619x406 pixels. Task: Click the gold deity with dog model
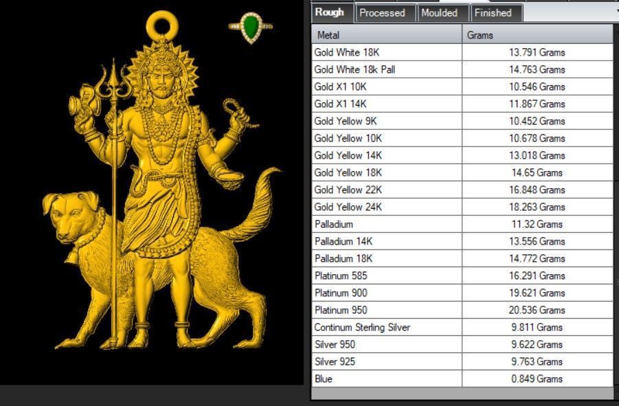coord(162,181)
